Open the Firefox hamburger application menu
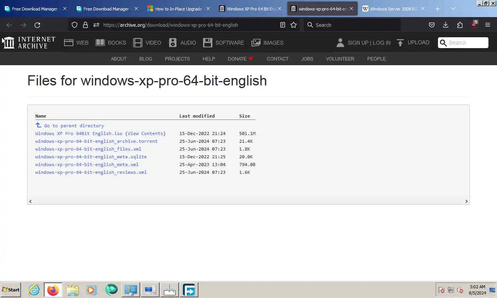This screenshot has width=497, height=298. click(x=488, y=25)
